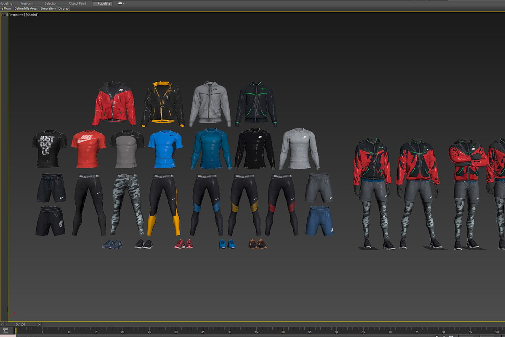Select the red sneakers pair
This screenshot has height=337, width=505.
click(184, 243)
